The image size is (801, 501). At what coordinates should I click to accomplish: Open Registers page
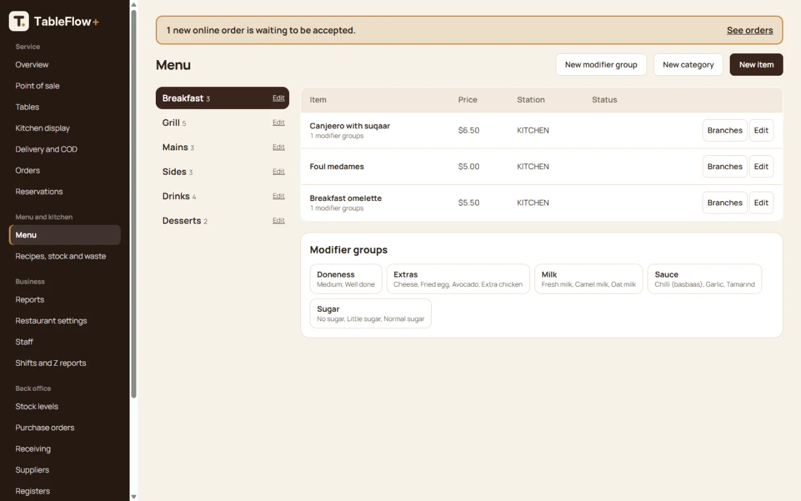point(64,492)
